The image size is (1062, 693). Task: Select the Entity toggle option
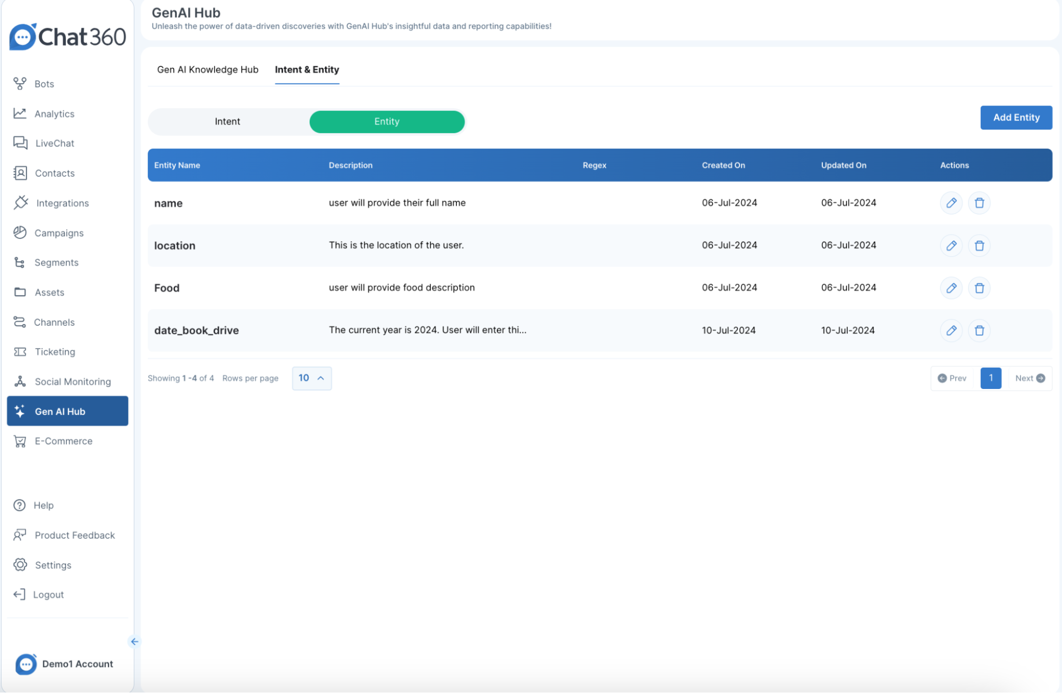387,122
